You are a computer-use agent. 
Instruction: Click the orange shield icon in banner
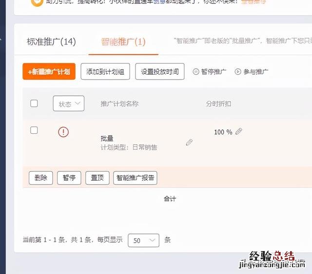coord(37,3)
